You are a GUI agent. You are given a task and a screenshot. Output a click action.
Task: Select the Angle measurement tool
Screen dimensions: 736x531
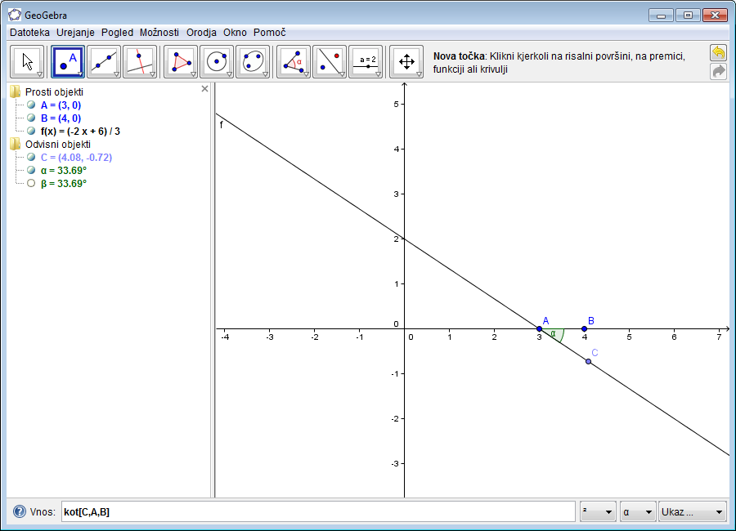point(293,61)
